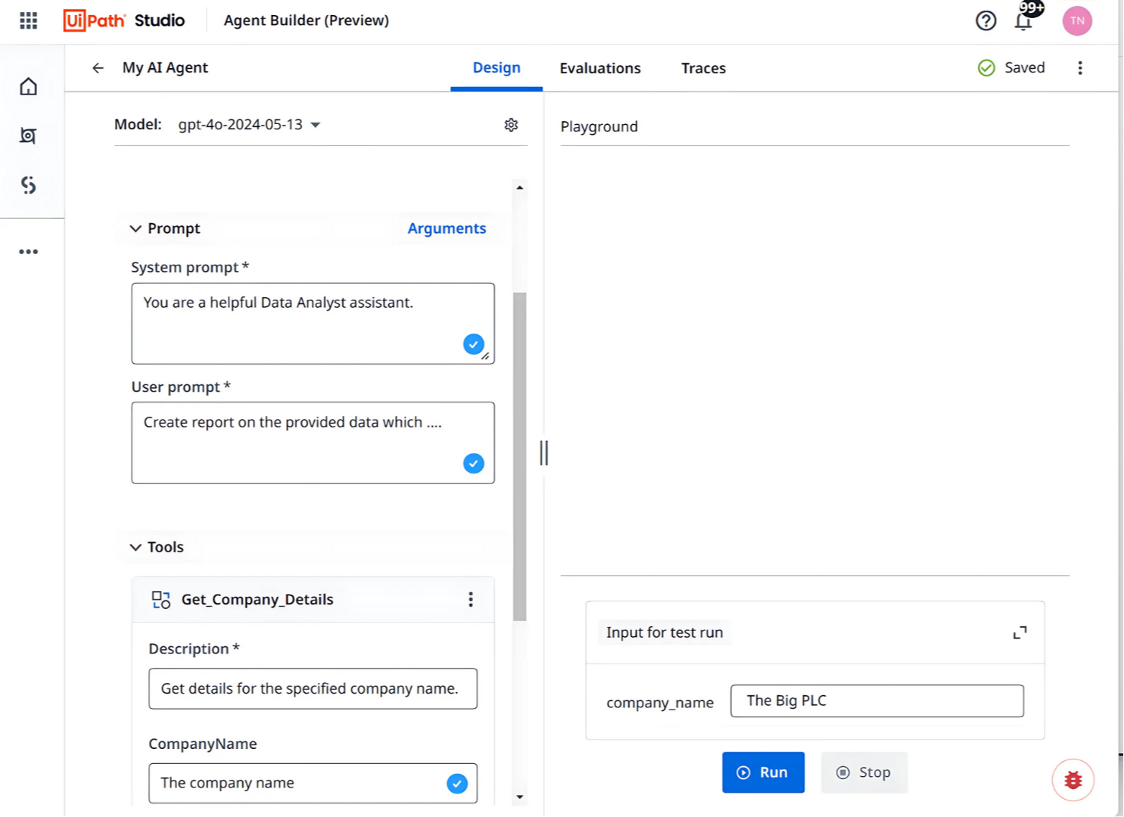Screen dimensions: 1124x817
Task: Collapse the Prompt section
Action: pyautogui.click(x=135, y=228)
